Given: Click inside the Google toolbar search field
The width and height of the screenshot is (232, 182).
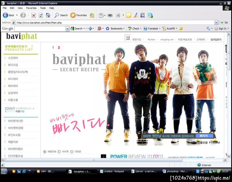Looking at the screenshot, I should click(40, 29).
